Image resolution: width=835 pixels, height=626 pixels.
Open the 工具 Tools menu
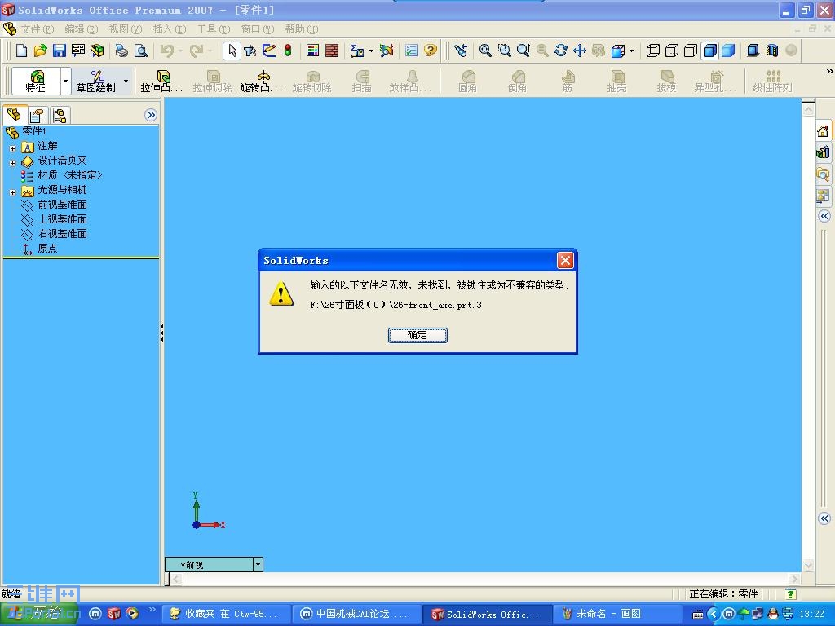213,29
